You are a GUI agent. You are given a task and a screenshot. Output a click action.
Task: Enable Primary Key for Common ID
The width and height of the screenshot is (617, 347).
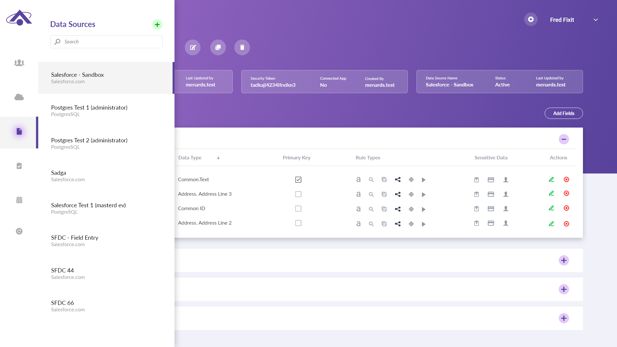click(298, 208)
